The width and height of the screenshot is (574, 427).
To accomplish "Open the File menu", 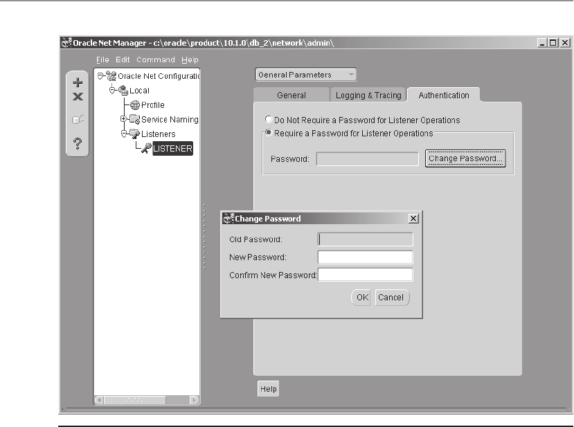I will click(x=102, y=60).
